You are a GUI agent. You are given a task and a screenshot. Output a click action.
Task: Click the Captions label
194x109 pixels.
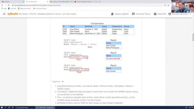[56, 81]
